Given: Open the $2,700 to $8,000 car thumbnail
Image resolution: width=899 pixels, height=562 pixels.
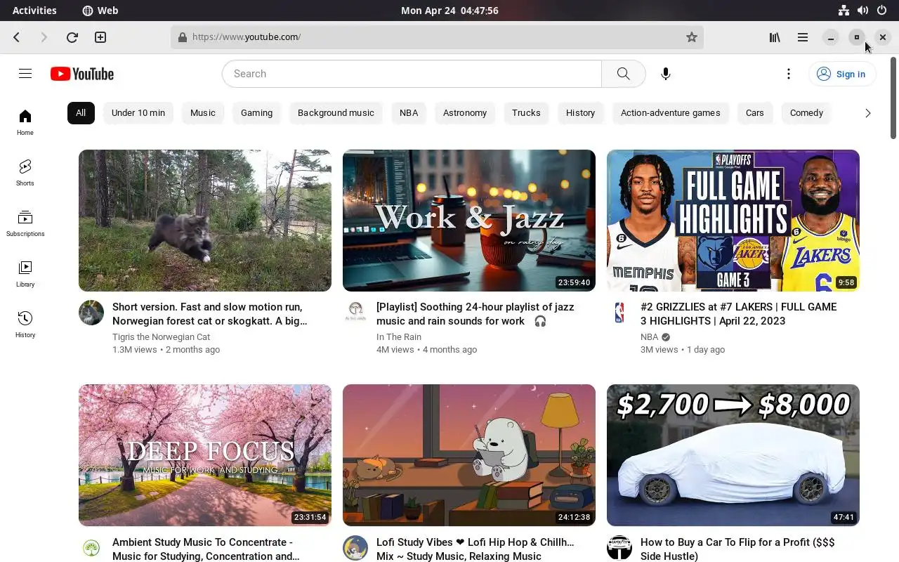Looking at the screenshot, I should tap(733, 455).
